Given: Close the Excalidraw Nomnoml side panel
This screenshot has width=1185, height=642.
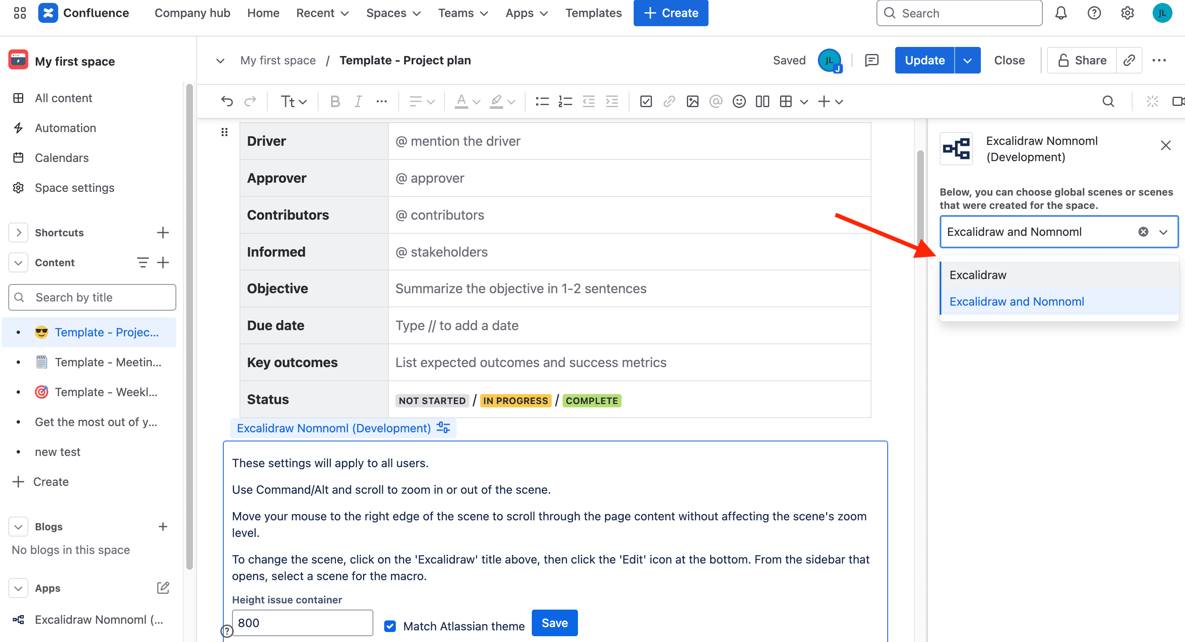Looking at the screenshot, I should coord(1165,146).
